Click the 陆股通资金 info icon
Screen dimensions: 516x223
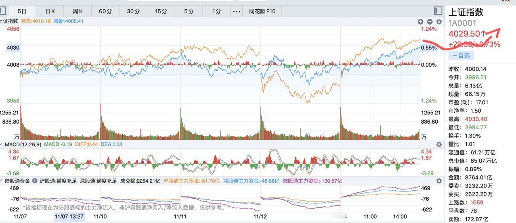(35, 181)
